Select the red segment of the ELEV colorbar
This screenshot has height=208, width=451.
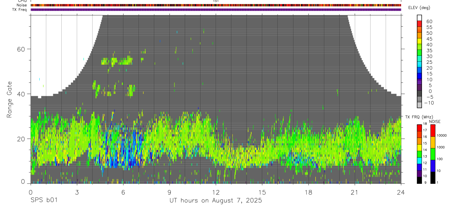pyautogui.click(x=420, y=23)
